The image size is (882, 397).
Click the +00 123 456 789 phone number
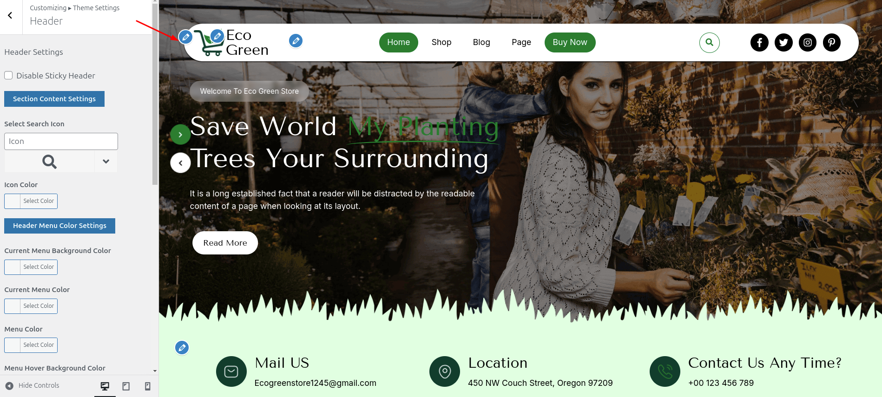coord(721,383)
